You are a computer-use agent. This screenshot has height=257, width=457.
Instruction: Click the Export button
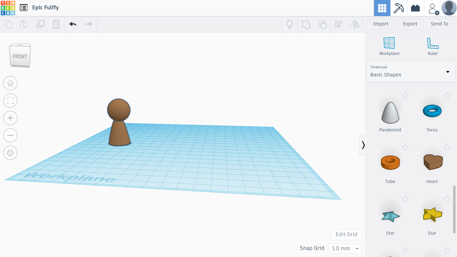coord(410,24)
